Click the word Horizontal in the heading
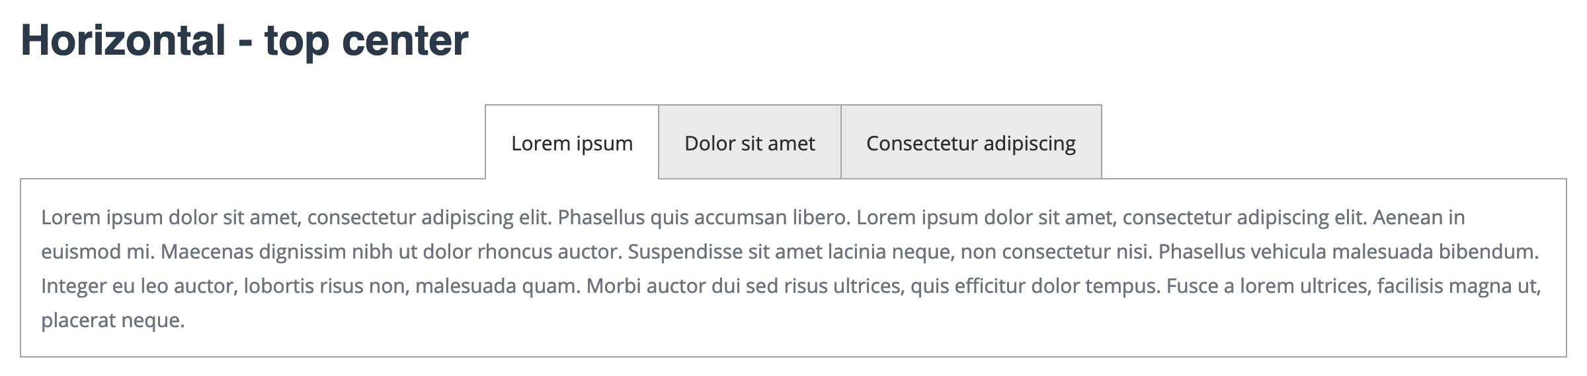 (124, 40)
